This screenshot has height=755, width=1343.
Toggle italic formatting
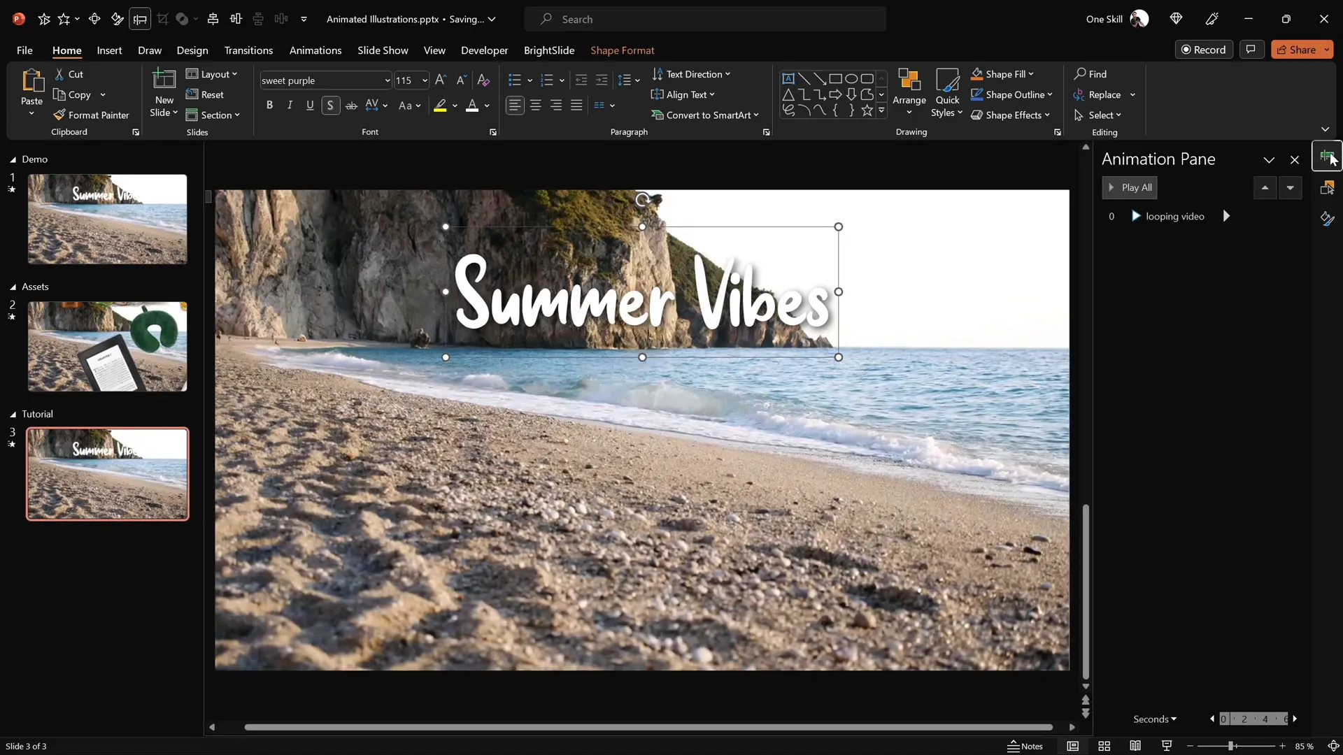[x=290, y=105]
